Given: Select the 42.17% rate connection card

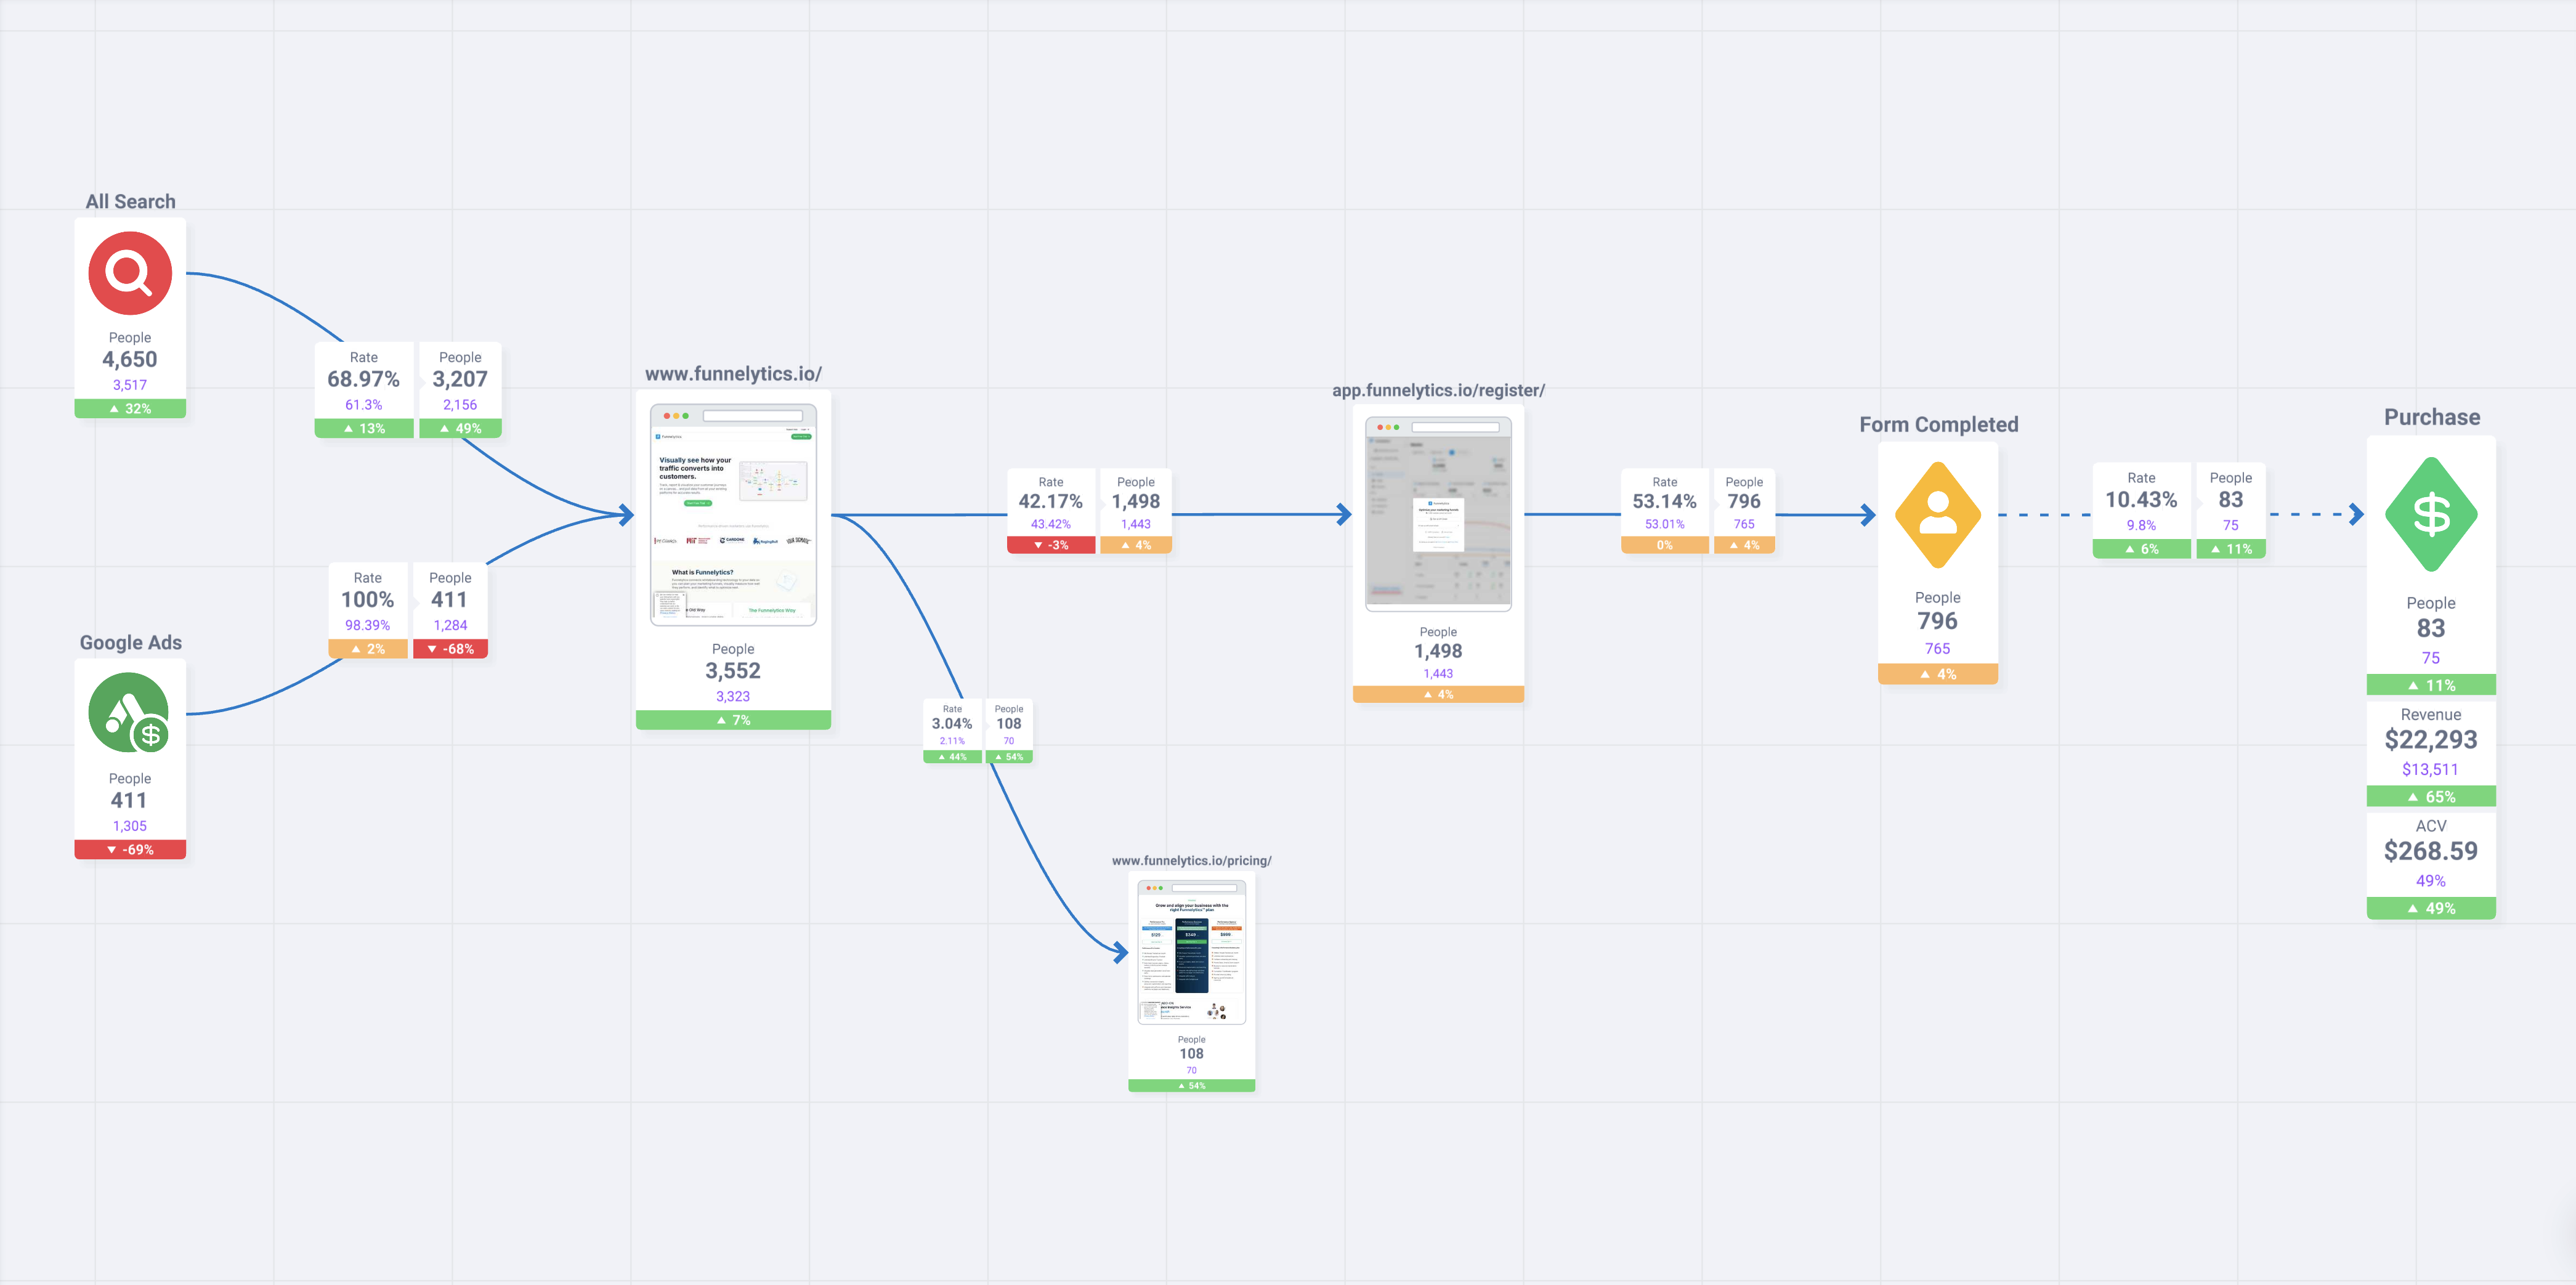Looking at the screenshot, I should pos(1050,502).
